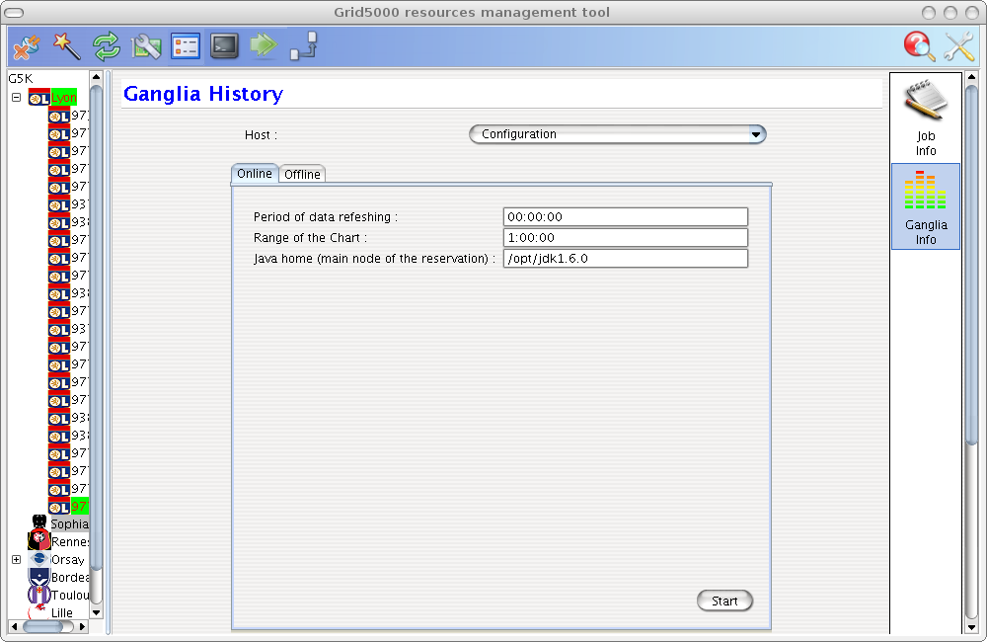This screenshot has height=642, width=987.
Task: Select the Lyon label in the tree
Action: click(64, 98)
